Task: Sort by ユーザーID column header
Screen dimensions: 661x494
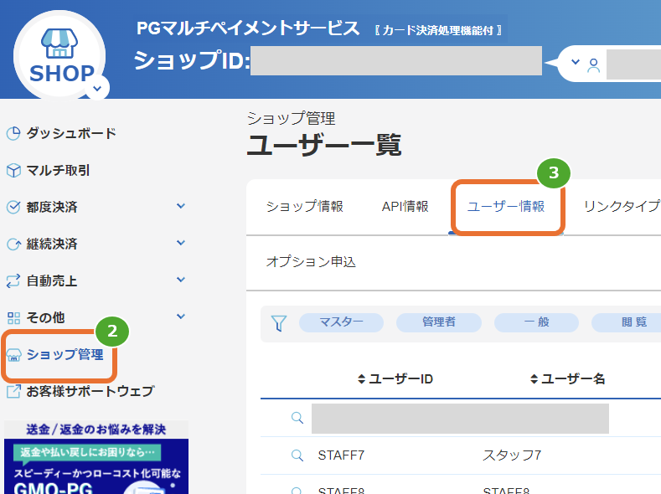Action: (x=395, y=379)
